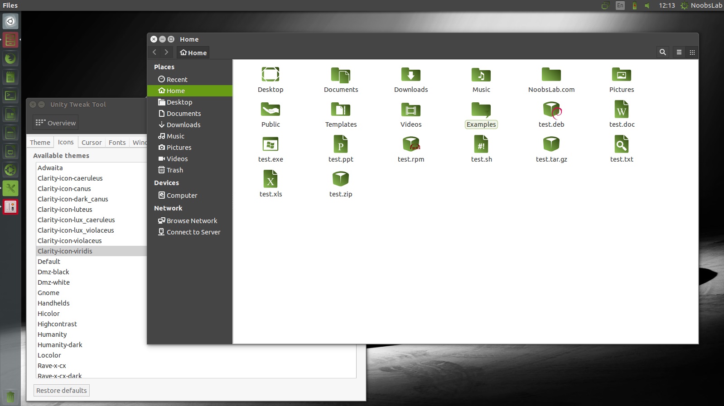724x406 pixels.
Task: Open Computer under Devices
Action: tap(190, 195)
